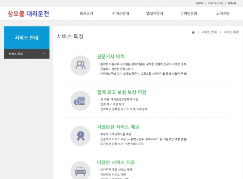Image resolution: width=243 pixels, height=179 pixels.
Task: Click the 대기시간 단축 (10~15분 이내 도착) line
Action: [121, 144]
